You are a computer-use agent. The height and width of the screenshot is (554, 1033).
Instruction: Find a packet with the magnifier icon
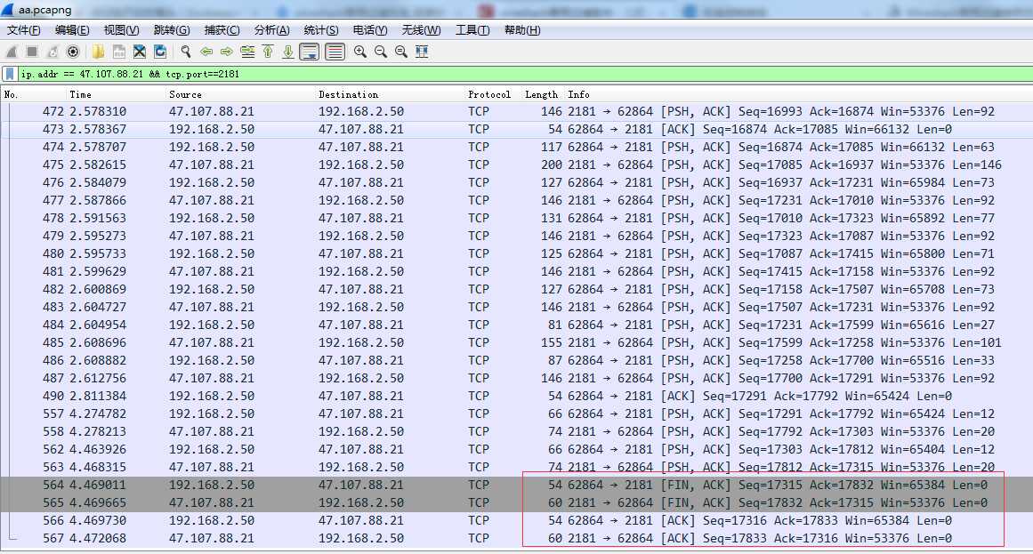[x=186, y=52]
